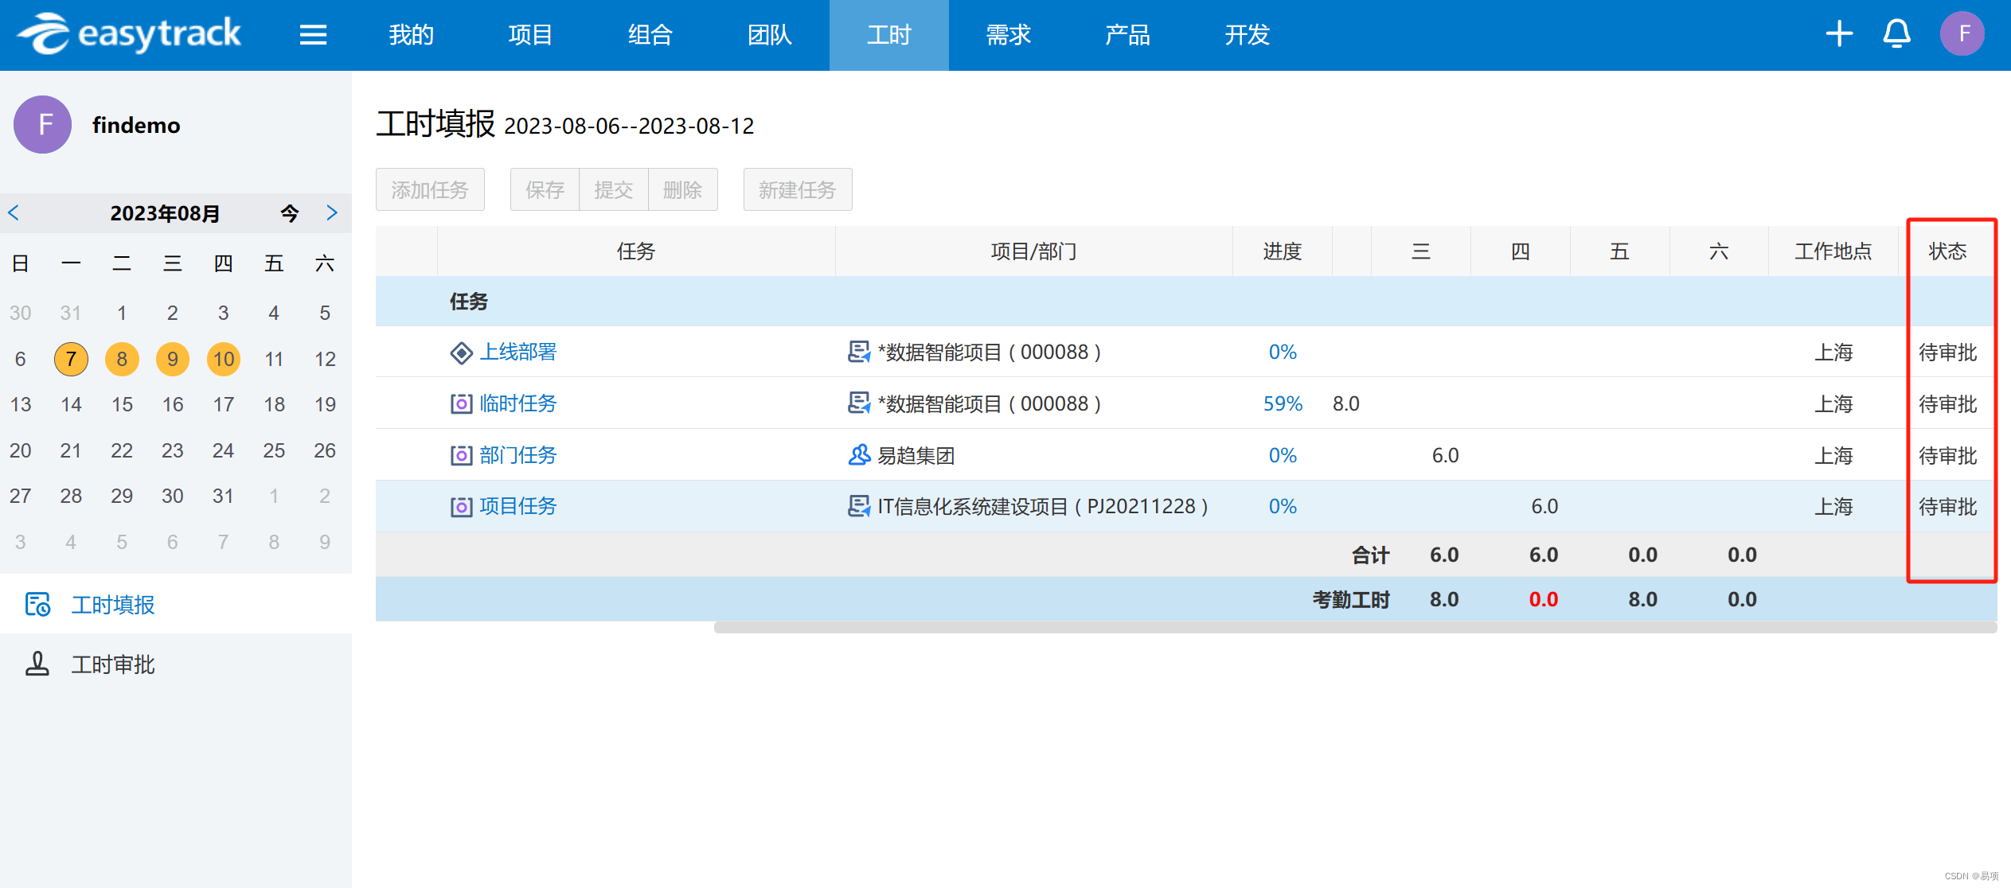
Task: Open the 工时填报 sidebar menu item
Action: [x=176, y=605]
